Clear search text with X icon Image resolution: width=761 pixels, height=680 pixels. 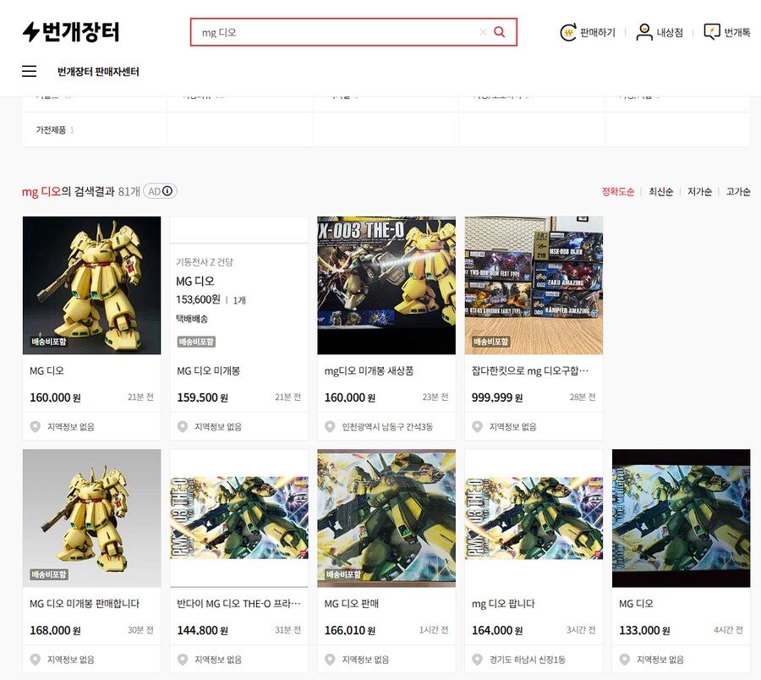coord(483,32)
